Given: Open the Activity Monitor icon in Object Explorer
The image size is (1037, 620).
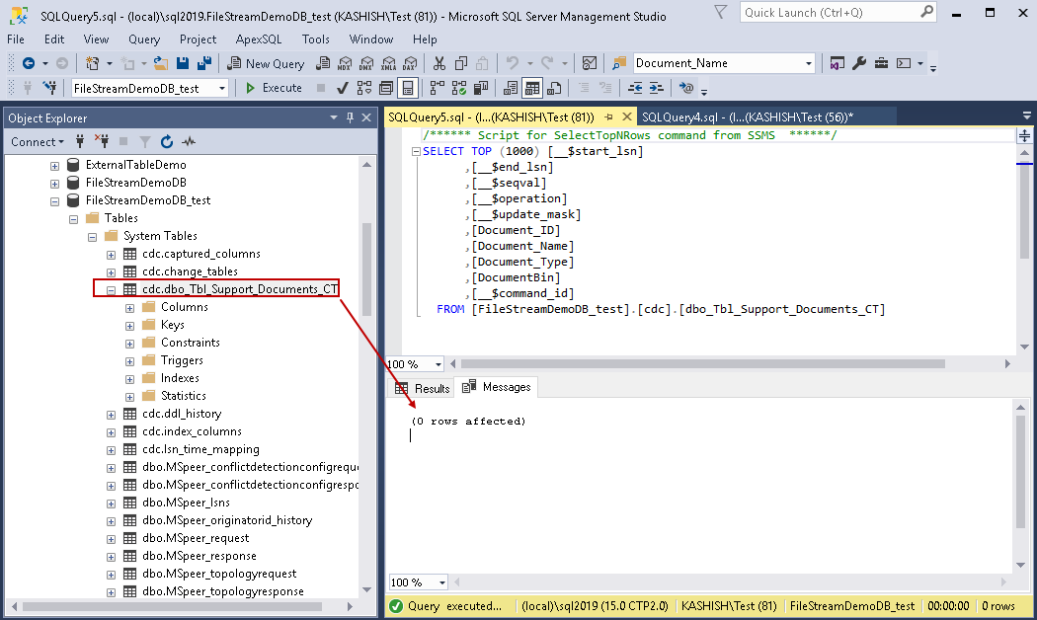Looking at the screenshot, I should pyautogui.click(x=189, y=141).
